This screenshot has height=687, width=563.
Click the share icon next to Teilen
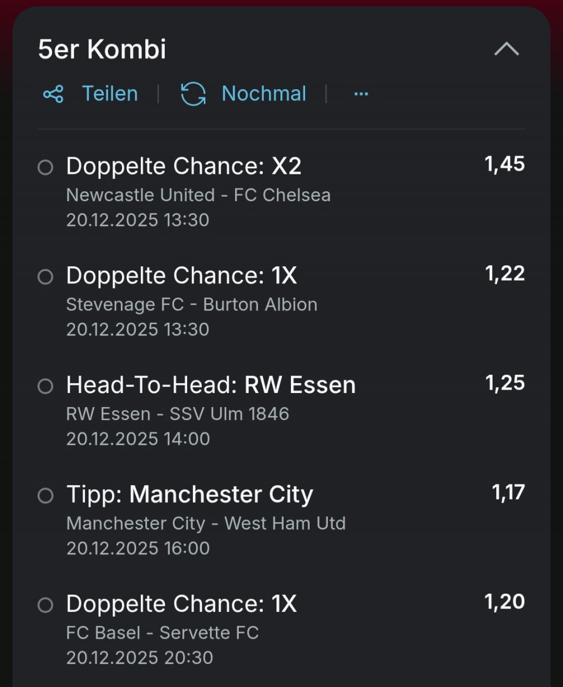pyautogui.click(x=53, y=94)
